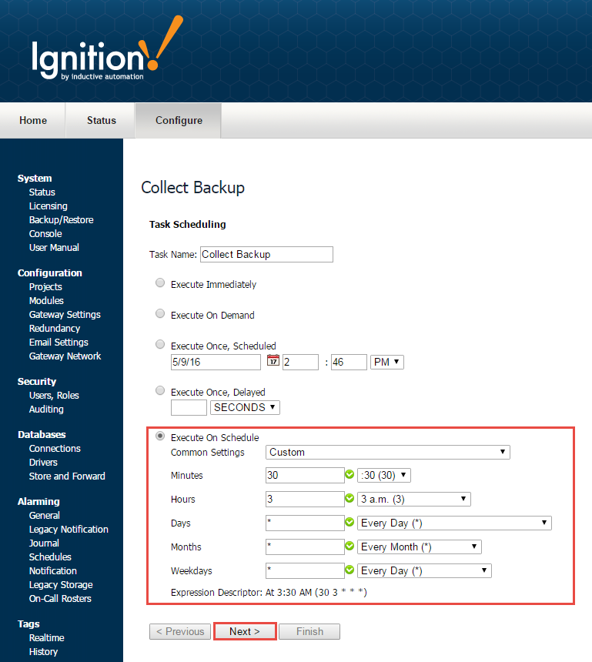Screen dimensions: 592x662
Task: Focus the Minutes text input
Action: (x=304, y=475)
